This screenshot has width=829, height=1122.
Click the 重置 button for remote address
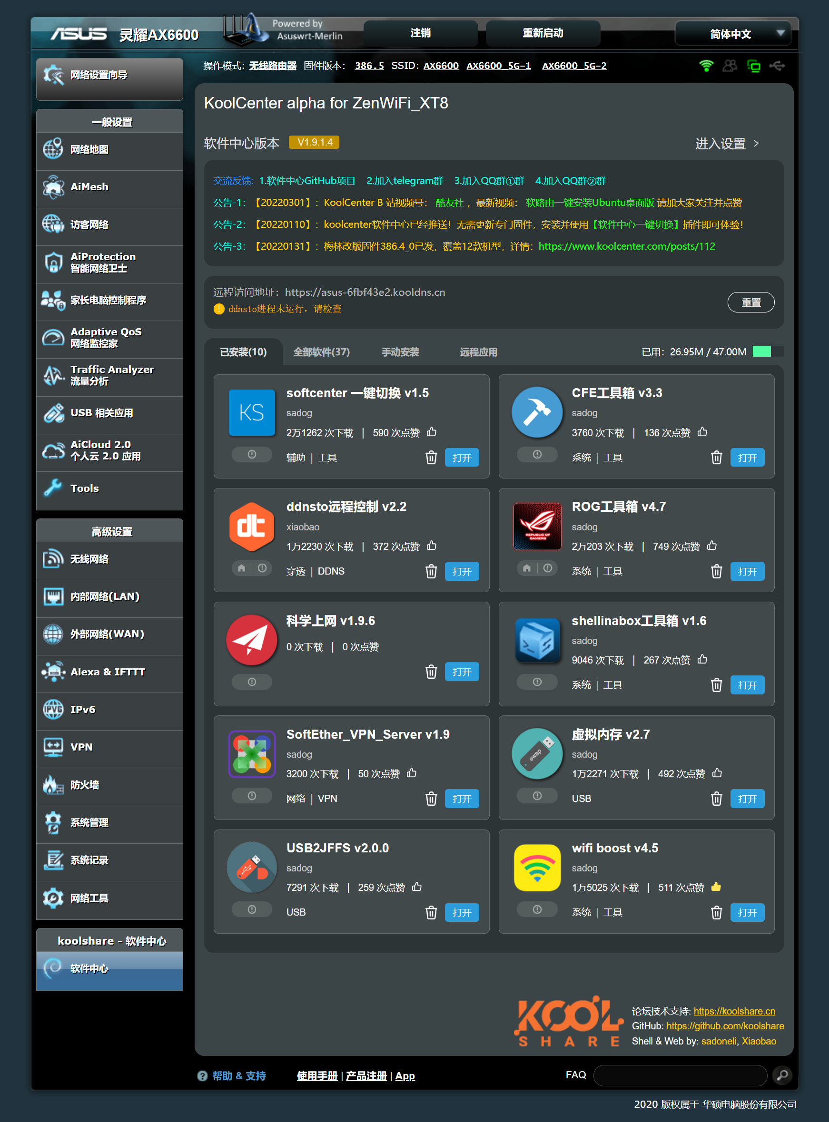[x=750, y=302]
